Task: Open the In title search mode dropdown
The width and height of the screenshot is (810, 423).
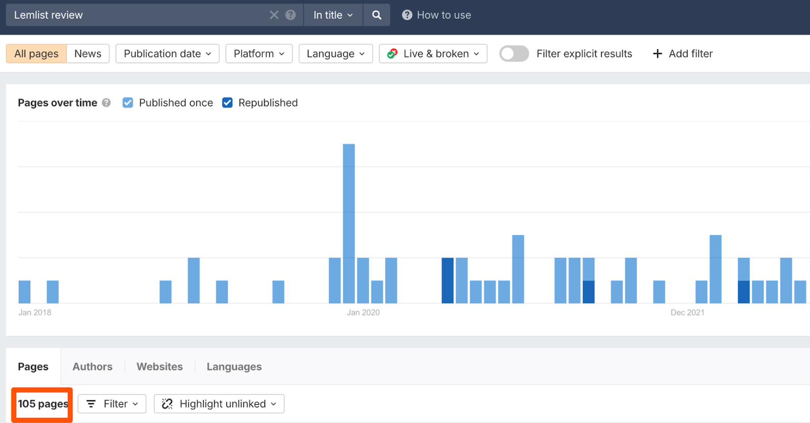Action: pyautogui.click(x=333, y=15)
